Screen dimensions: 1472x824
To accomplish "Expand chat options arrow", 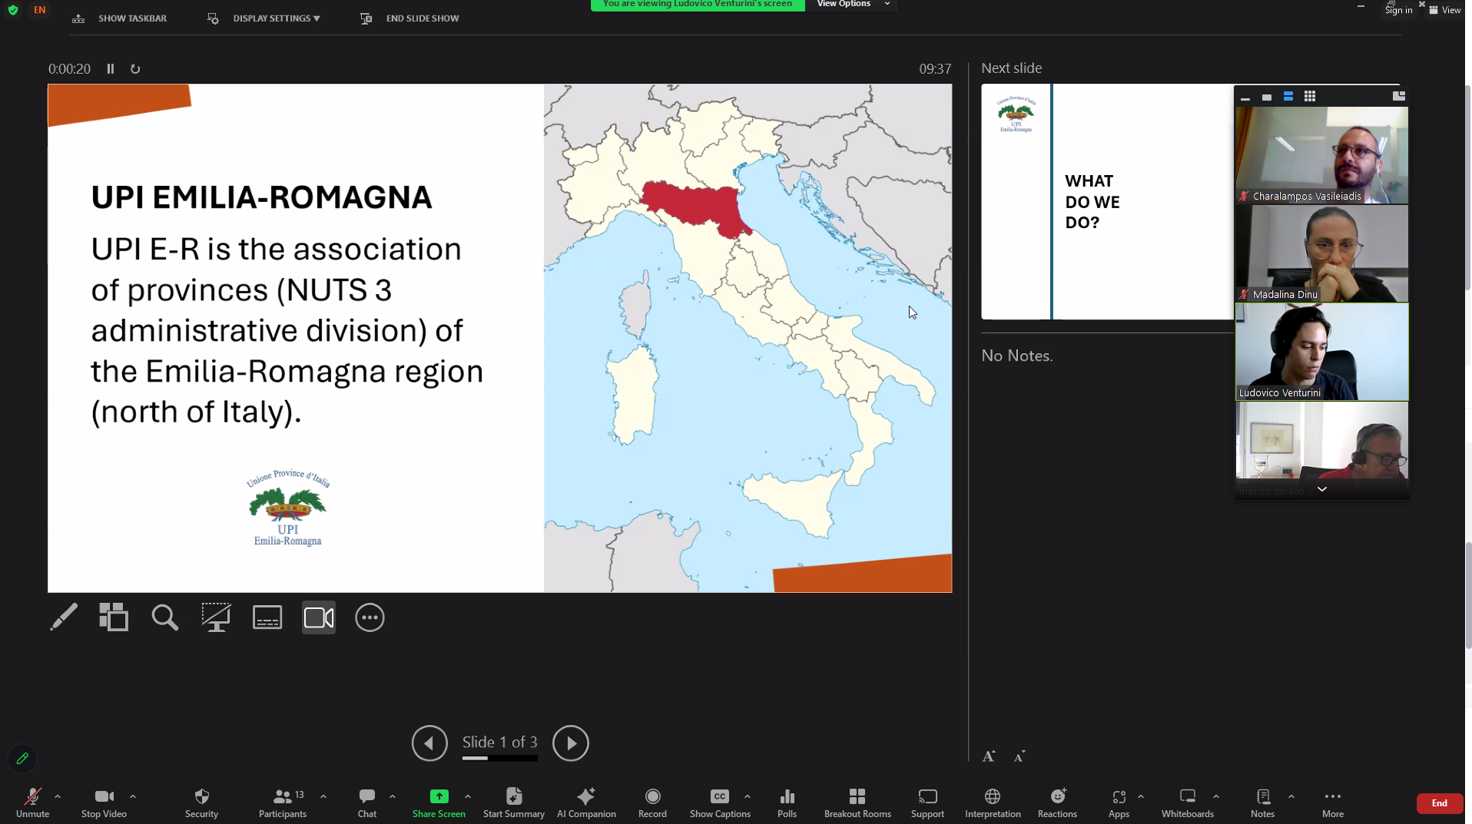I will pos(393,796).
